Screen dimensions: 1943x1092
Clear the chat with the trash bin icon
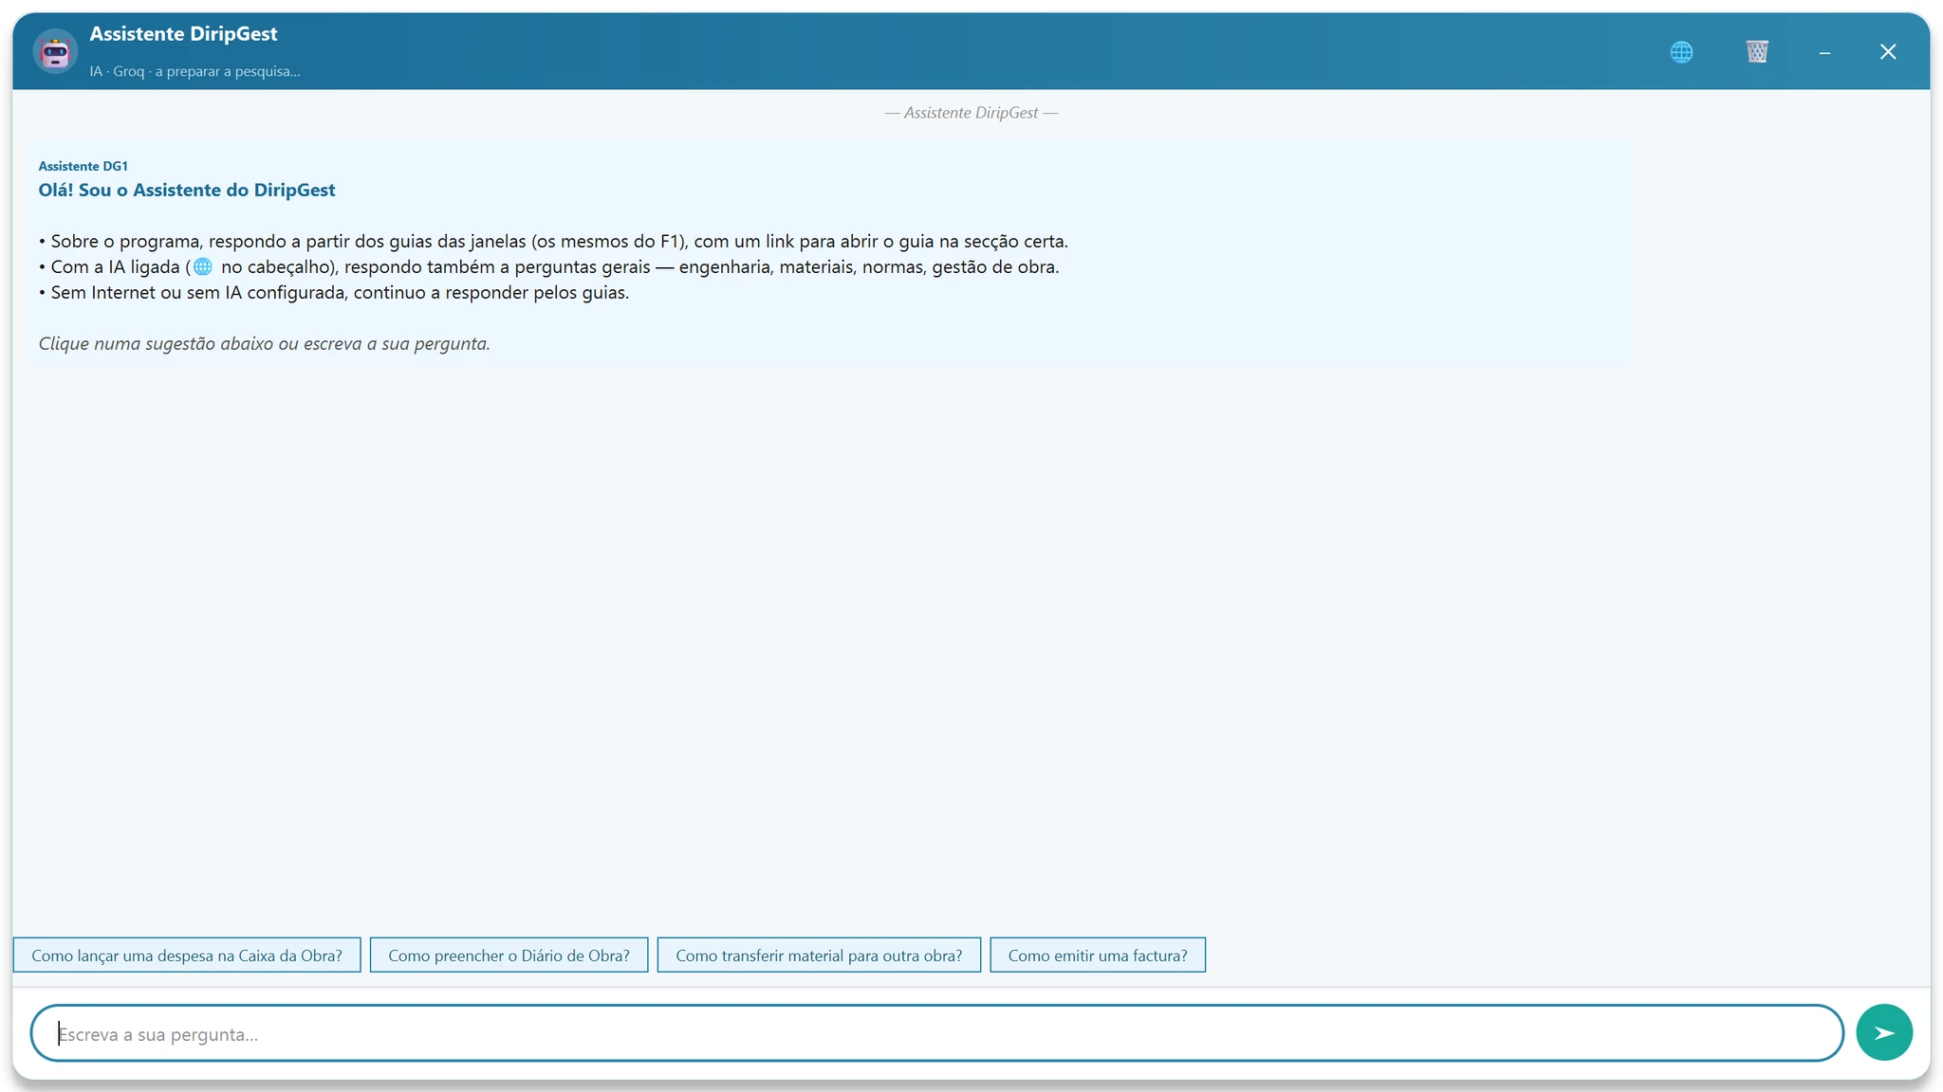[x=1757, y=52]
